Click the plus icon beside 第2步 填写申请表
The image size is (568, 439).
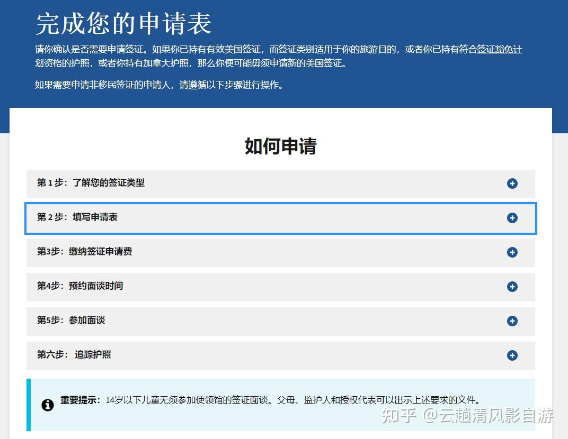click(x=512, y=218)
